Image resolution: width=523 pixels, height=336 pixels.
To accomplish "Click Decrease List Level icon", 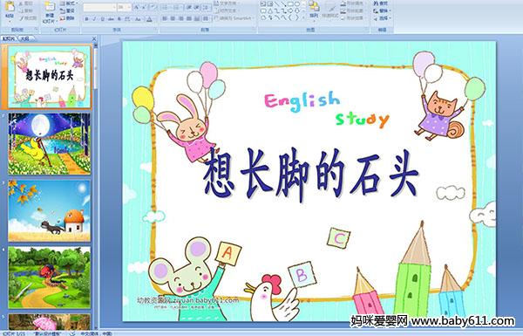I will point(189,7).
